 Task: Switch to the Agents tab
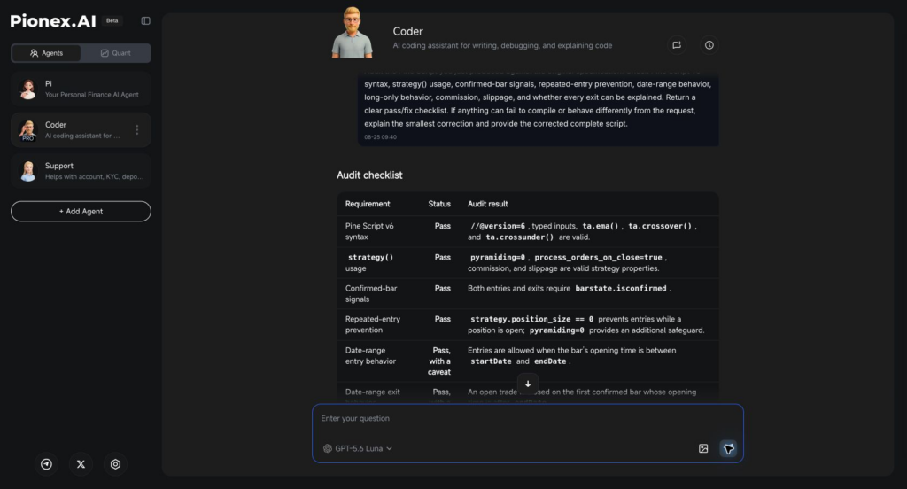pos(46,53)
